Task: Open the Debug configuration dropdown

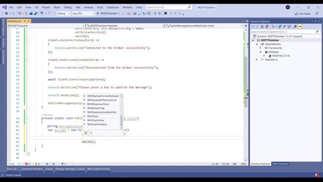Action: point(64,14)
